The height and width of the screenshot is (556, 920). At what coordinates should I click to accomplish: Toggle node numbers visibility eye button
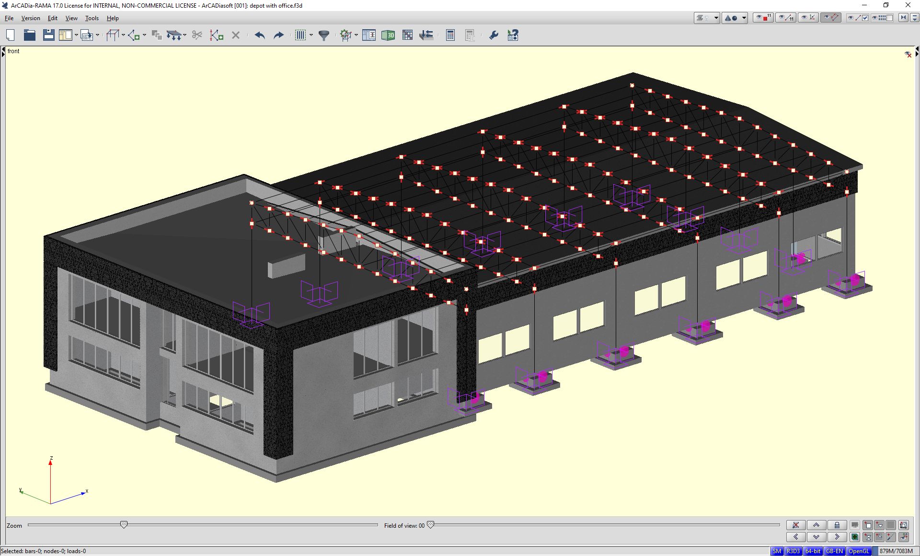(x=763, y=18)
